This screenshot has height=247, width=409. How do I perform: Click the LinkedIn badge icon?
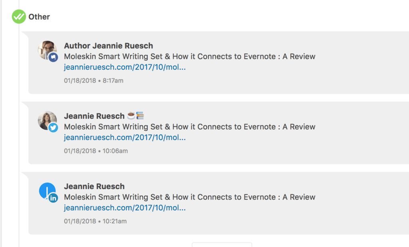point(53,198)
